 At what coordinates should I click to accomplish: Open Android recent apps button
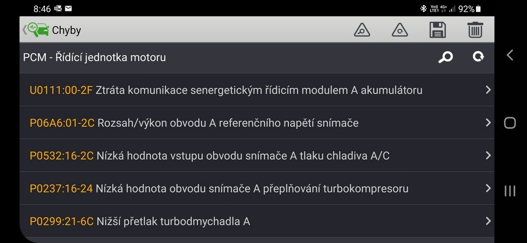[510, 190]
